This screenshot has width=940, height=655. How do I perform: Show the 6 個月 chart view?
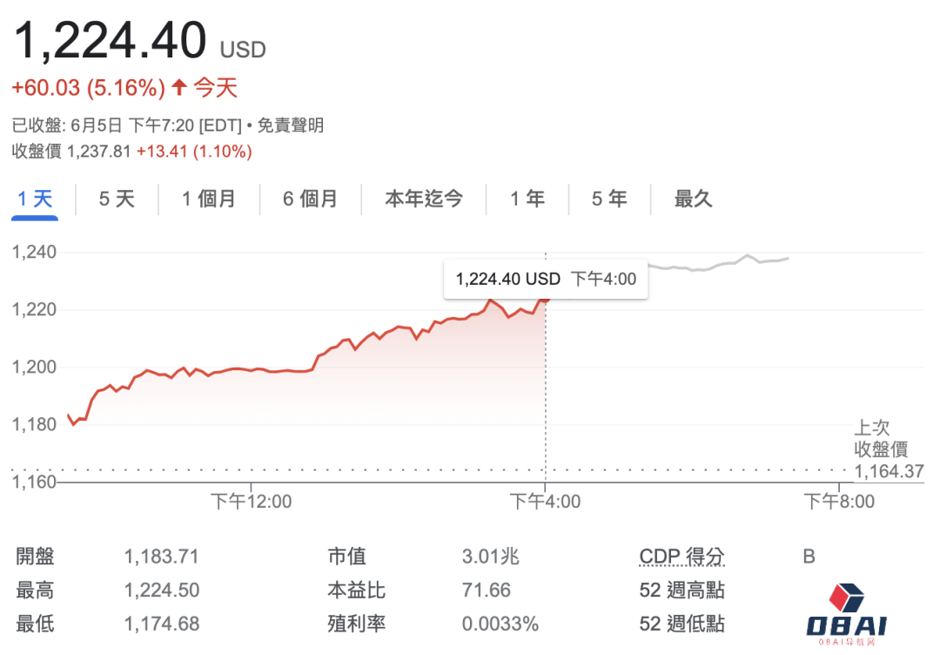point(310,199)
